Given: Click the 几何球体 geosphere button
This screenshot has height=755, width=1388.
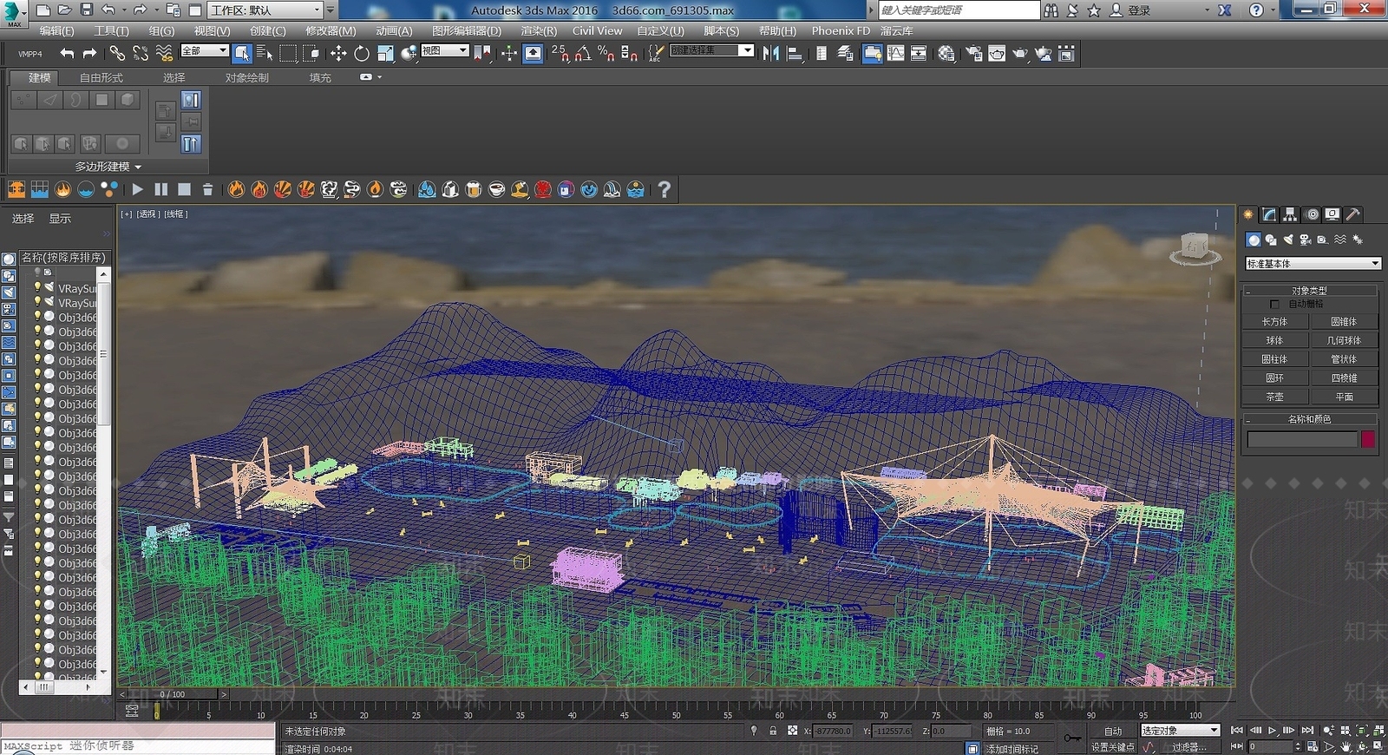Looking at the screenshot, I should pyautogui.click(x=1344, y=340).
